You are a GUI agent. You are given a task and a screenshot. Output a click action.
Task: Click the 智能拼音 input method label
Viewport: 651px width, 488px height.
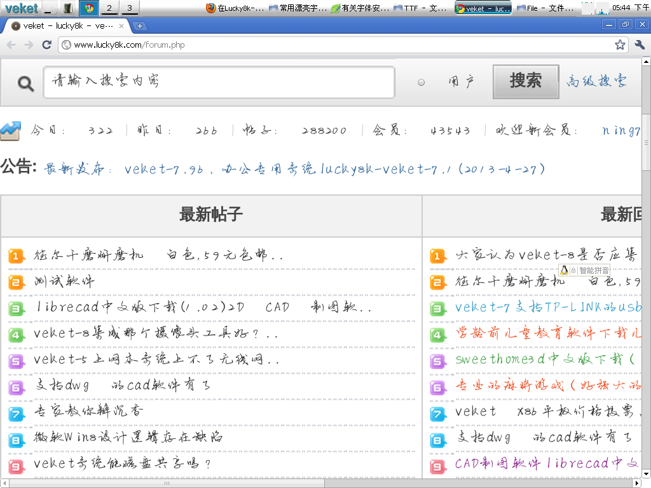(x=594, y=271)
